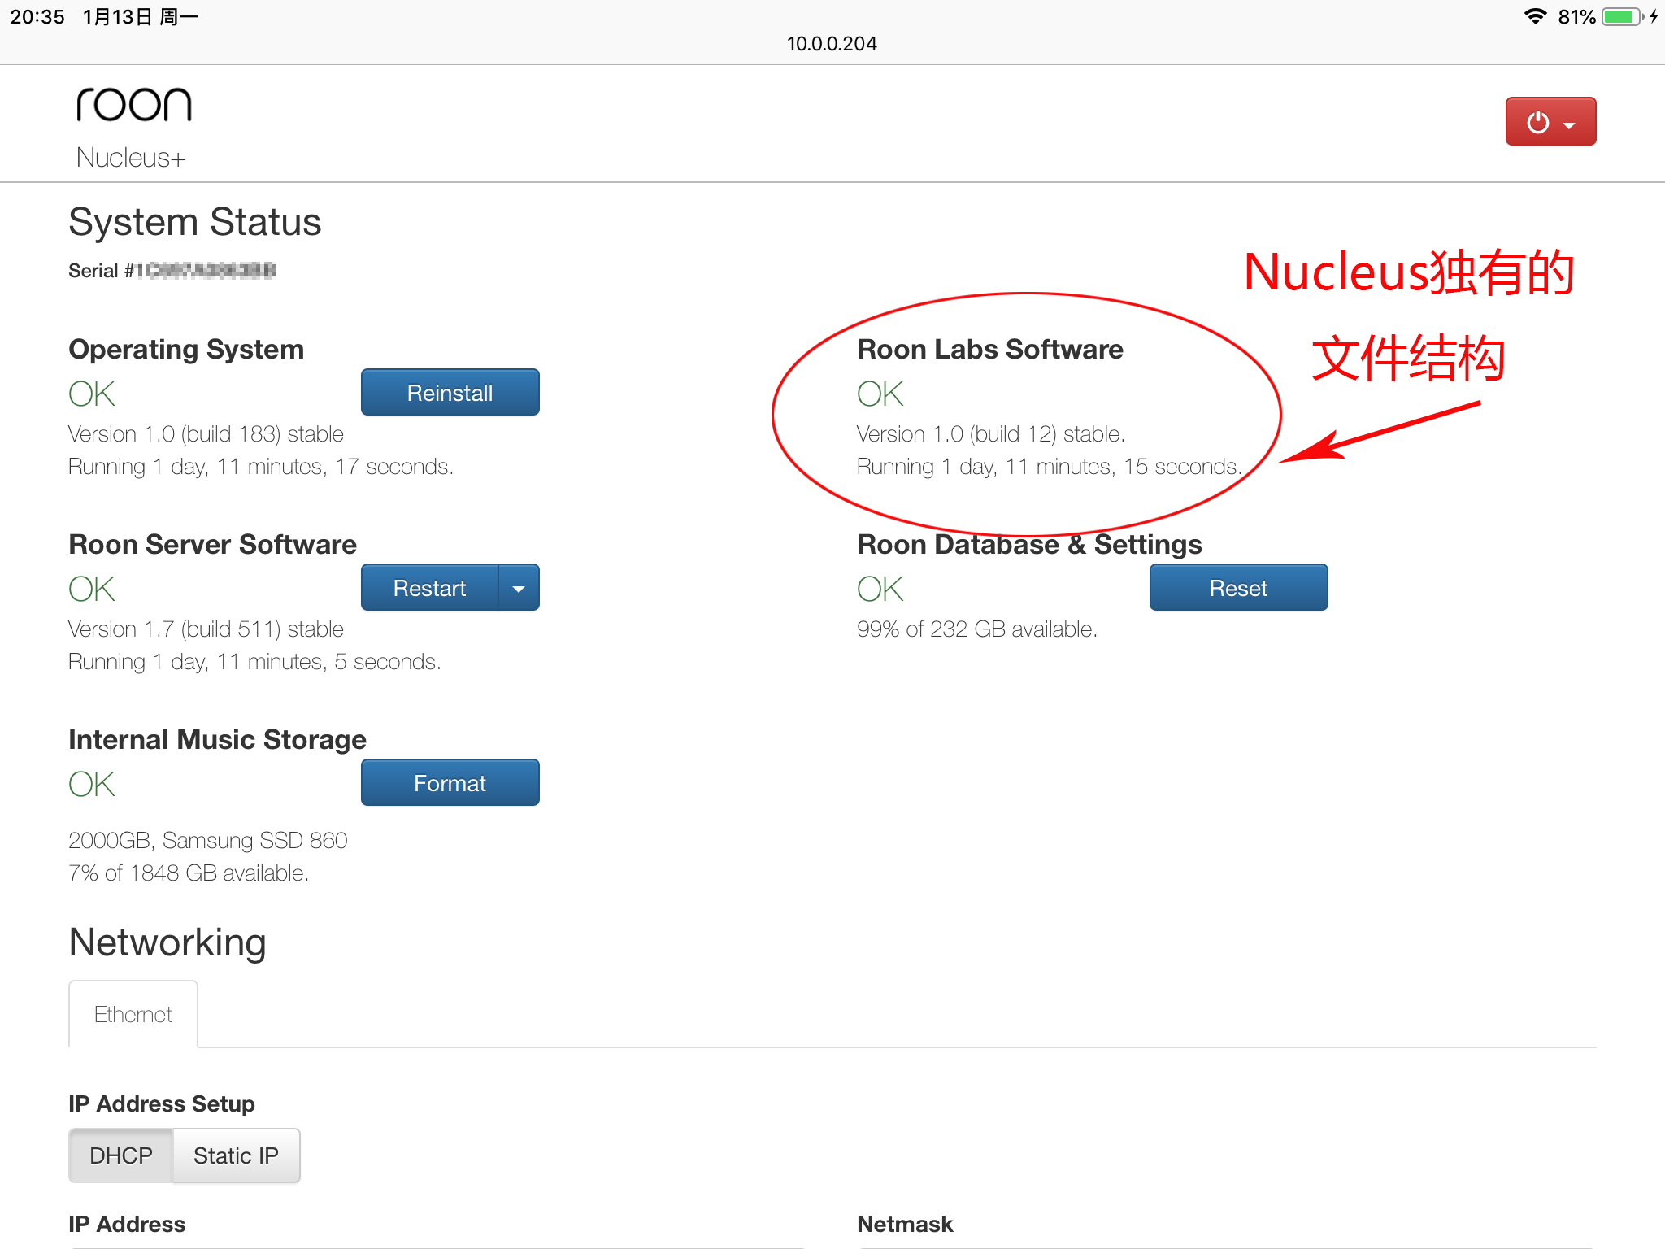The image size is (1665, 1249).
Task: Tap the 20:35 clock in status bar
Action: (37, 17)
